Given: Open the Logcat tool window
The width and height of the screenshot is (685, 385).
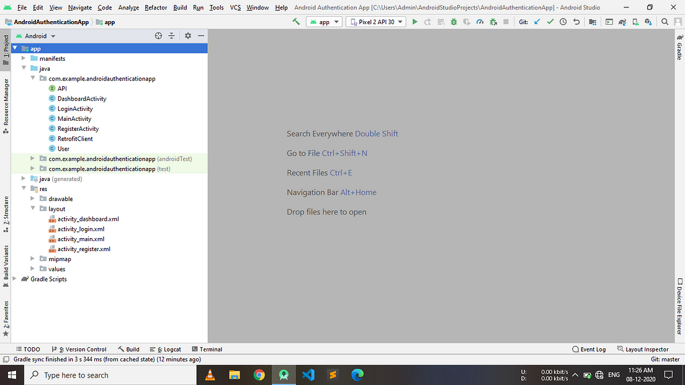Looking at the screenshot, I should point(166,349).
